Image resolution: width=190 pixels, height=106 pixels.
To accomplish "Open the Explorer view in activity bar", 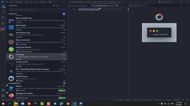I will (x=3, y=6).
